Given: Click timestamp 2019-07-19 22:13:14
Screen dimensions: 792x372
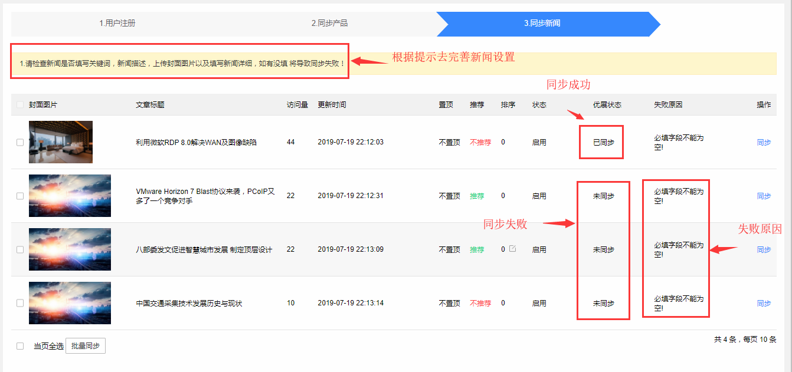Looking at the screenshot, I should 351,303.
